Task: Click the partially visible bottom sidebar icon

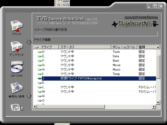Action: [x=16, y=107]
